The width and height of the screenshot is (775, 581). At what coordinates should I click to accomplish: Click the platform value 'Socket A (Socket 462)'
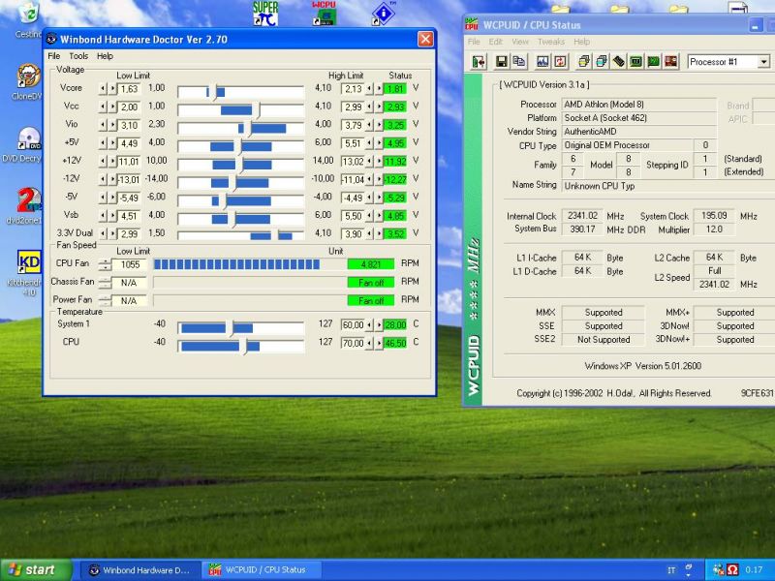pos(605,117)
